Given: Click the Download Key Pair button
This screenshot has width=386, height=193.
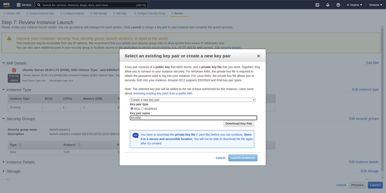Looking at the screenshot, I should pos(239,124).
